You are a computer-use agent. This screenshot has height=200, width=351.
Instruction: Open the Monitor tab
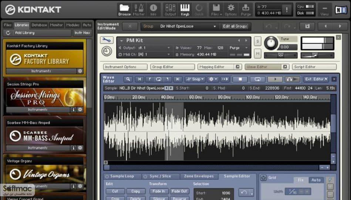57,25
